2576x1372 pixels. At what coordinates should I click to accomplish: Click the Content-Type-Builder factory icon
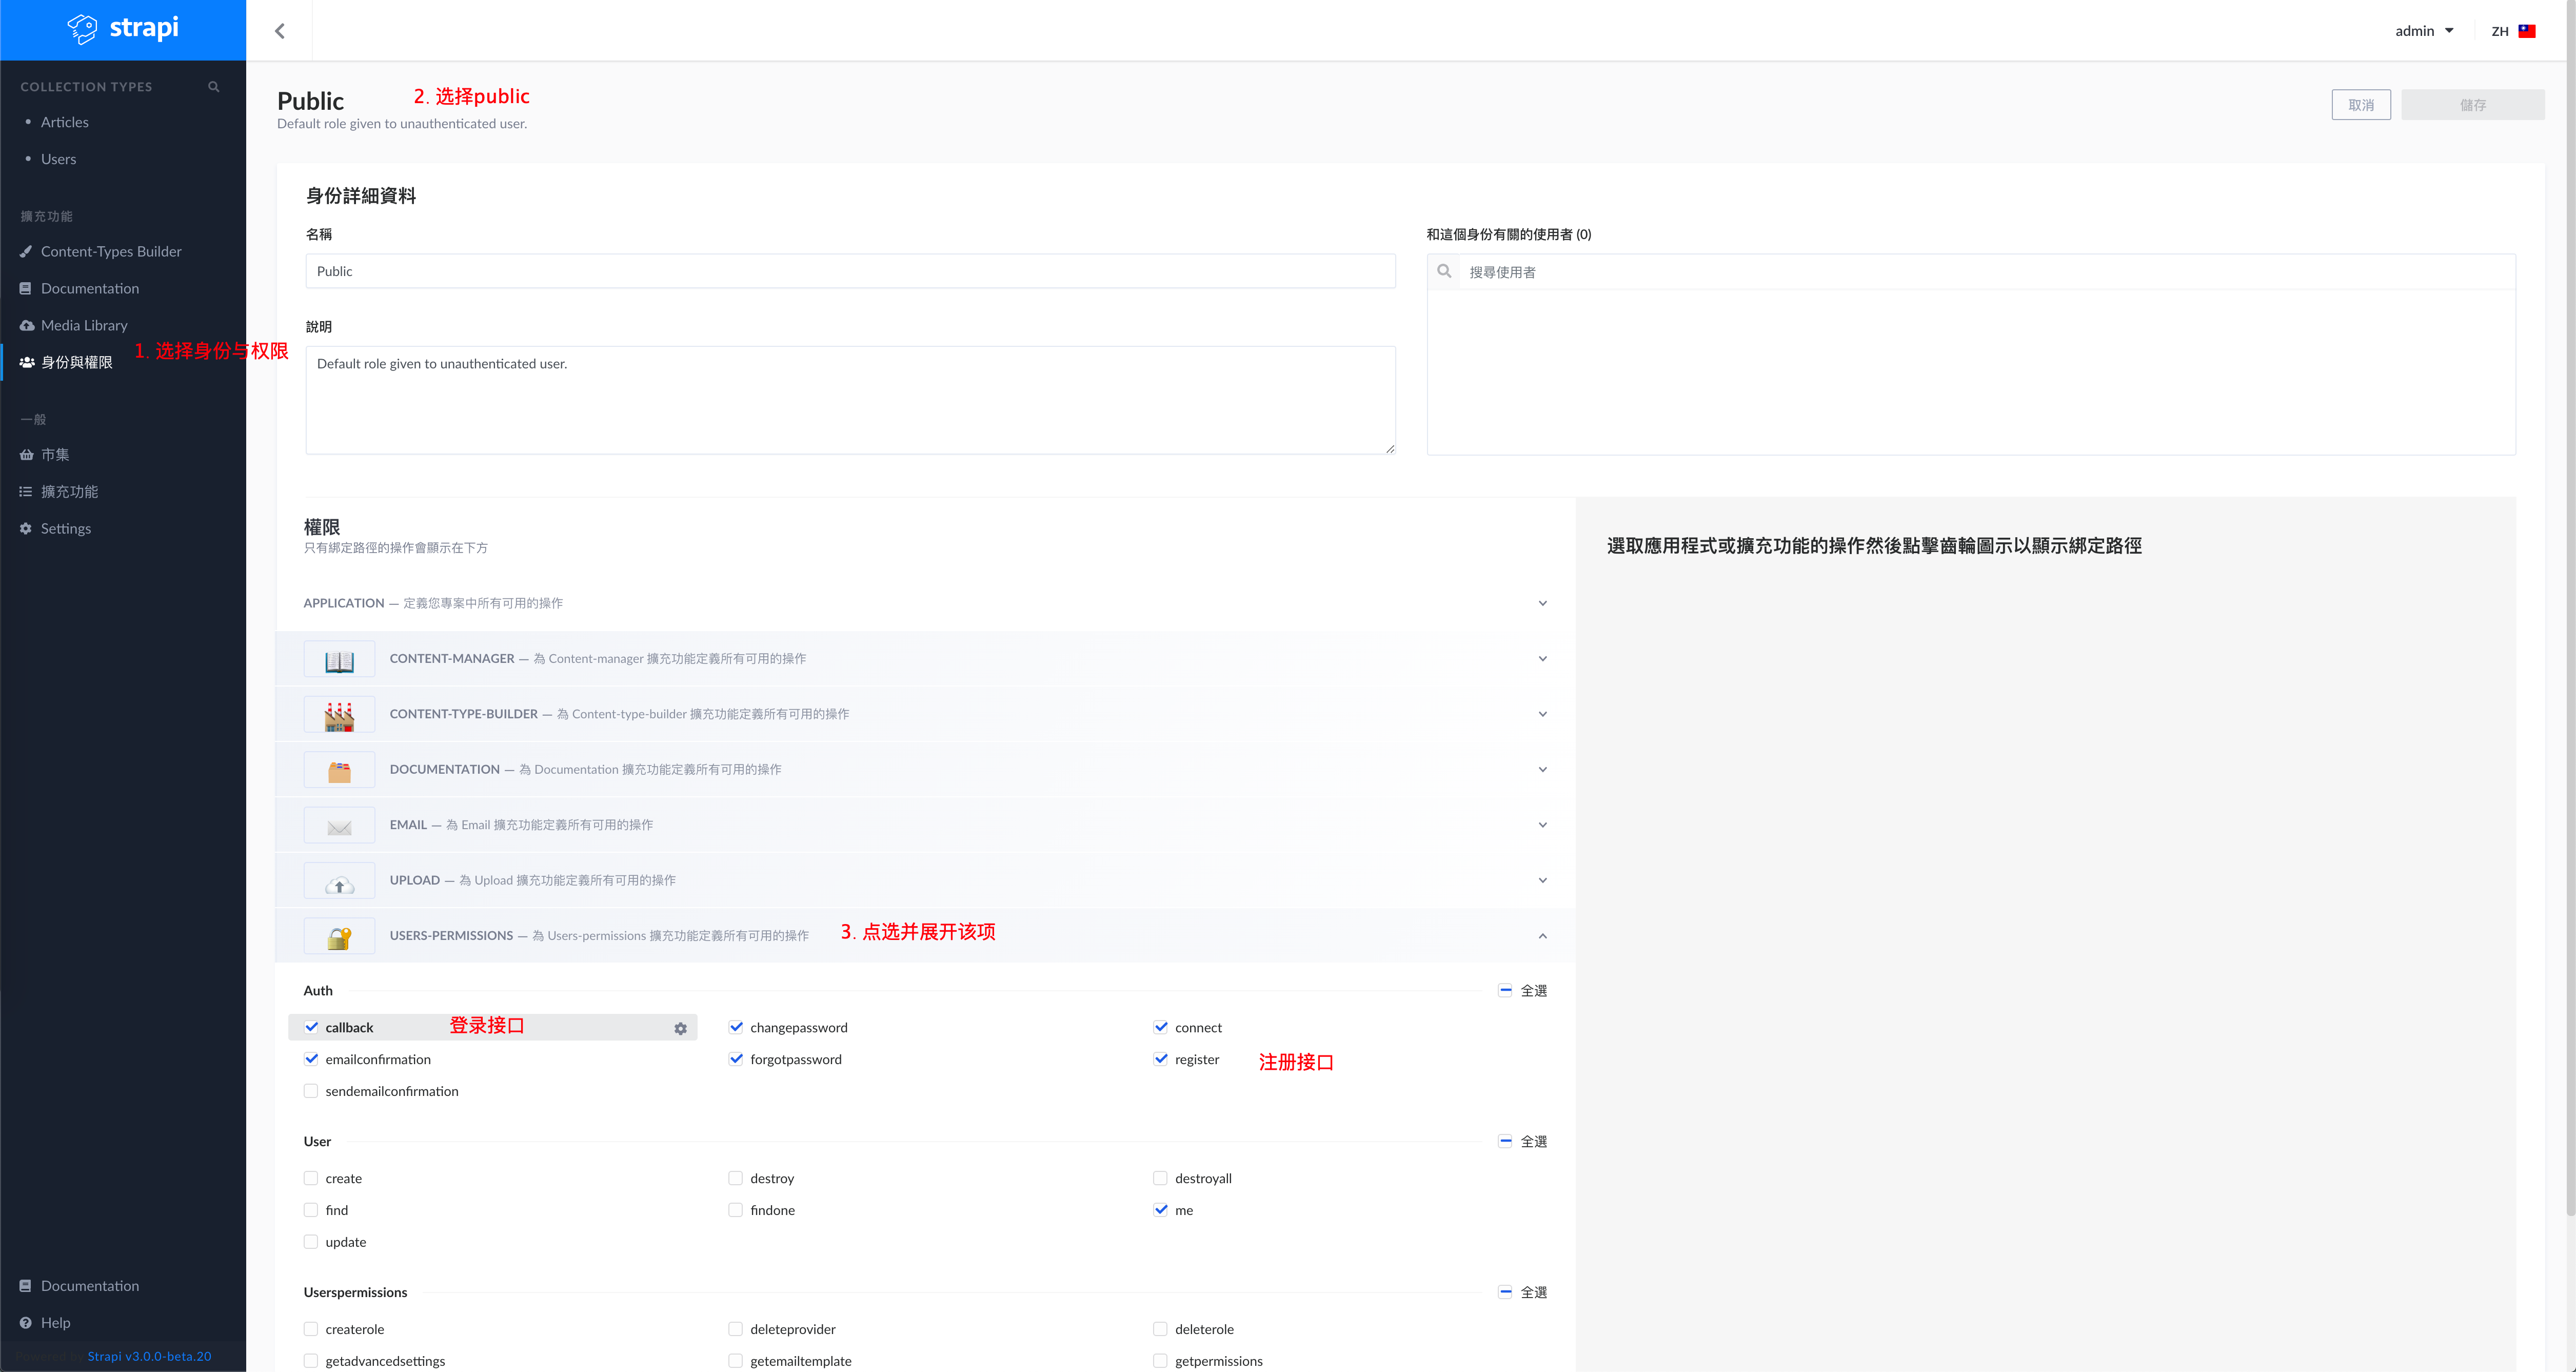(339, 715)
